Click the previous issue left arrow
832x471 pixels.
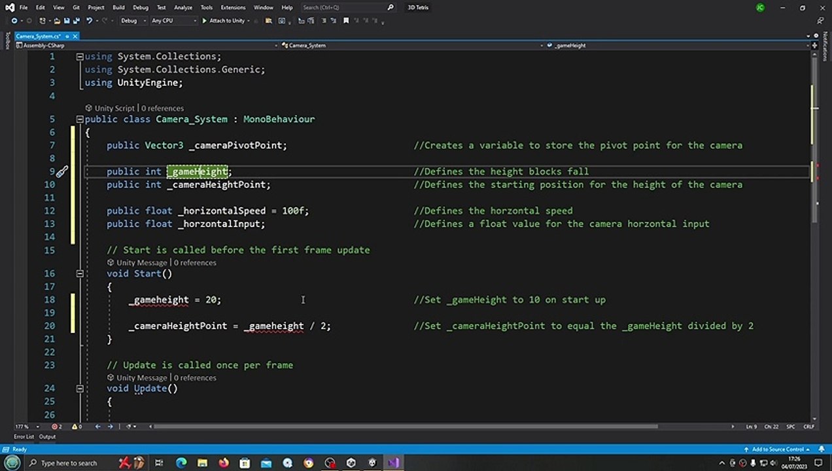[98, 427]
